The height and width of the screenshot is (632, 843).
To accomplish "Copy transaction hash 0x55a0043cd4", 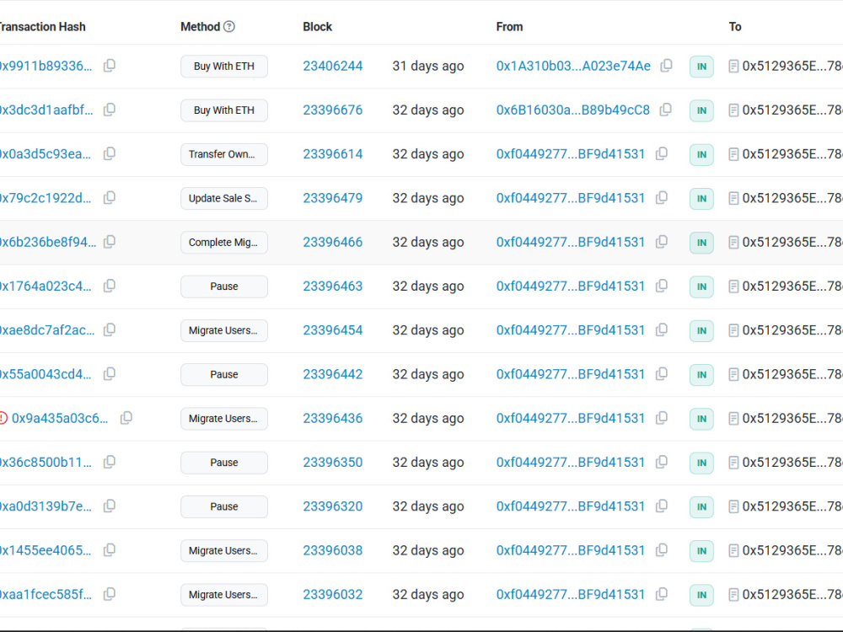I will tap(109, 374).
